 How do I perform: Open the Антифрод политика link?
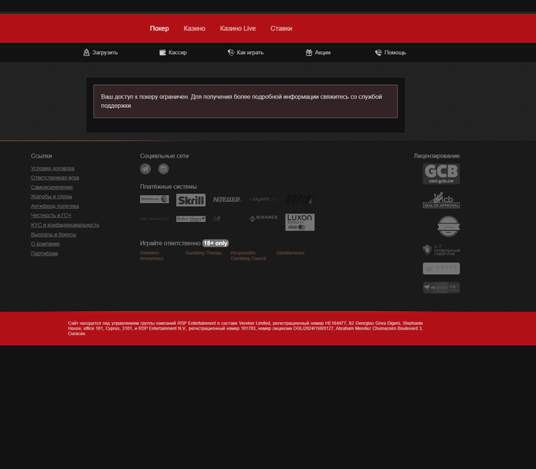(x=54, y=206)
